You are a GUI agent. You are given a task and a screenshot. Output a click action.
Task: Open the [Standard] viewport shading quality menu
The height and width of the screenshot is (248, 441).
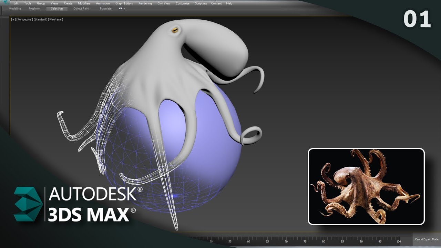pyautogui.click(x=41, y=20)
